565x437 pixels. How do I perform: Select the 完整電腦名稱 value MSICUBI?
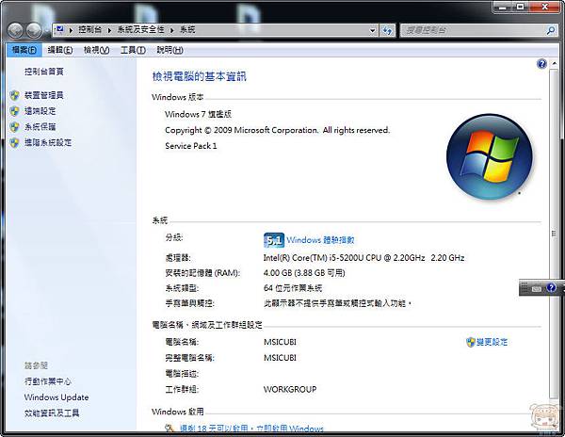pyautogui.click(x=280, y=358)
